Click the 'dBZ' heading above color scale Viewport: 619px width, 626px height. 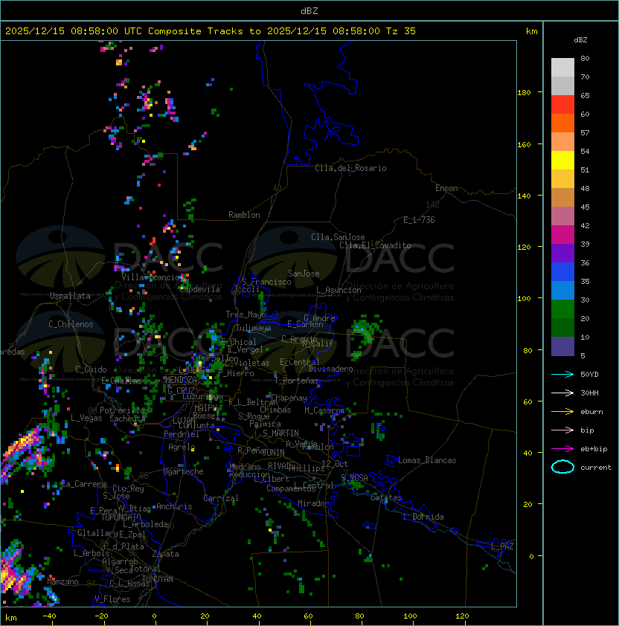580,40
